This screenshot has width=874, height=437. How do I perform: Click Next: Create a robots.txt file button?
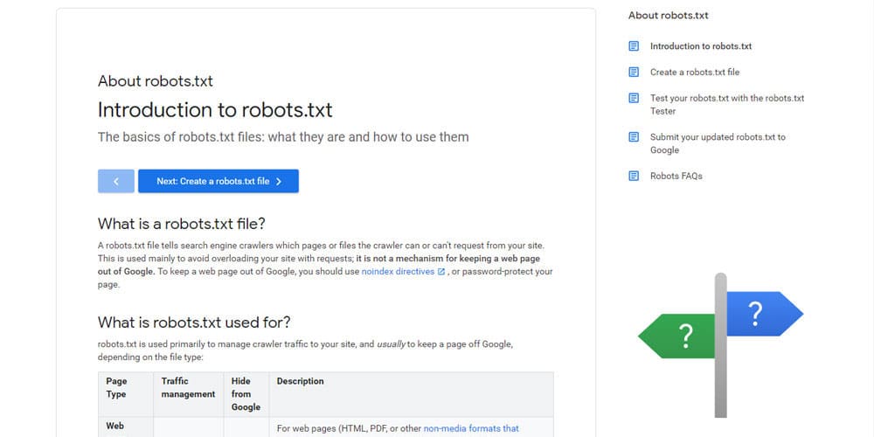[218, 181]
